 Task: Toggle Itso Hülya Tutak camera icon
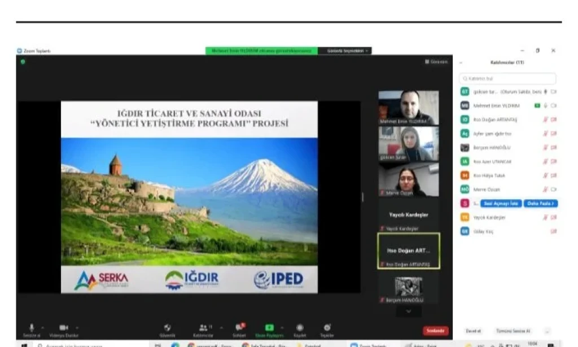[x=554, y=175]
